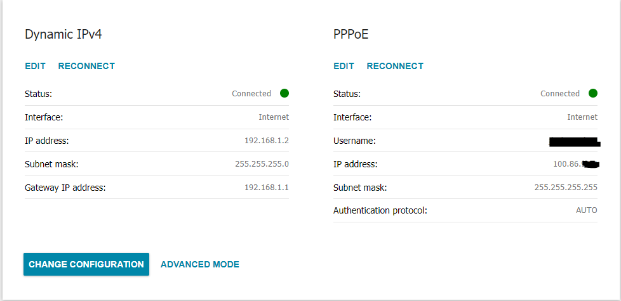Click the subnet mask 255.255.255.0 value

point(262,164)
